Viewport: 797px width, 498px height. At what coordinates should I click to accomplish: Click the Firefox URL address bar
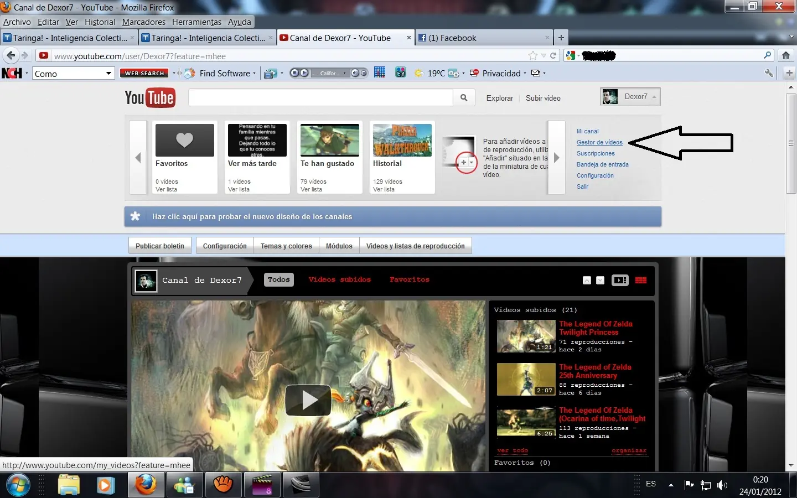(x=288, y=56)
